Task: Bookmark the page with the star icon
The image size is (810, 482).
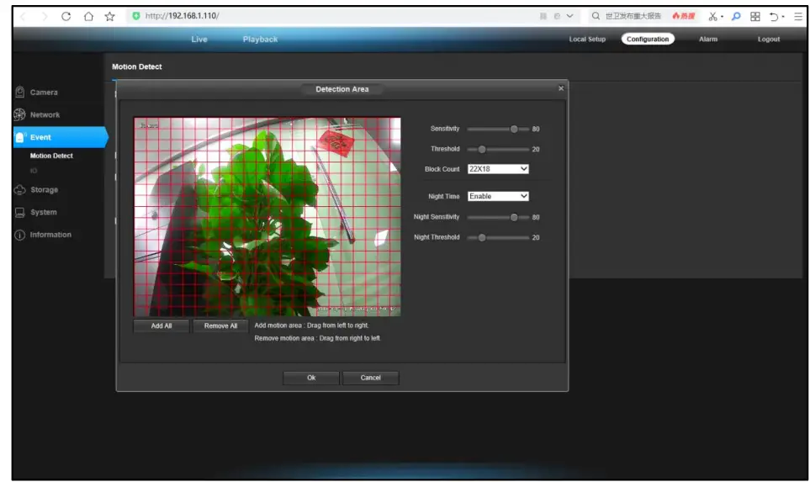Action: [109, 16]
